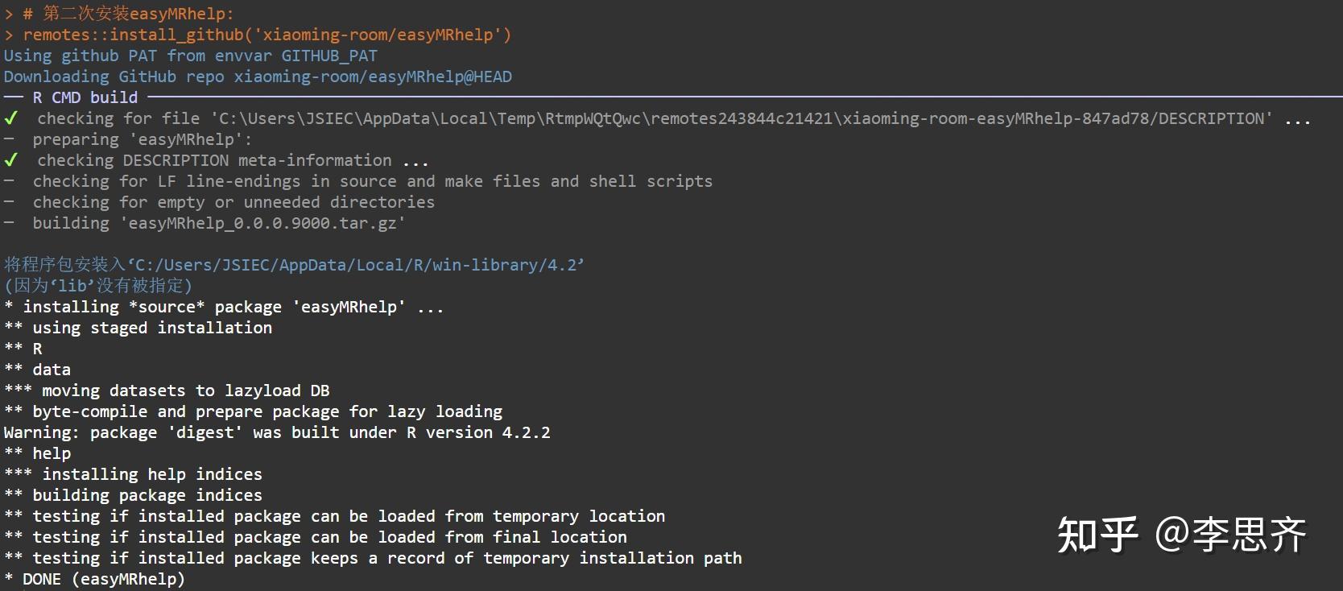
Task: Click the Temp DESCRIPTION file path
Action: [741, 118]
